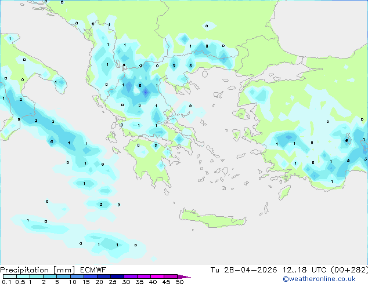Click the 10–15 mm legend color swatch
The height and width of the screenshot is (284, 368).
[77, 276]
